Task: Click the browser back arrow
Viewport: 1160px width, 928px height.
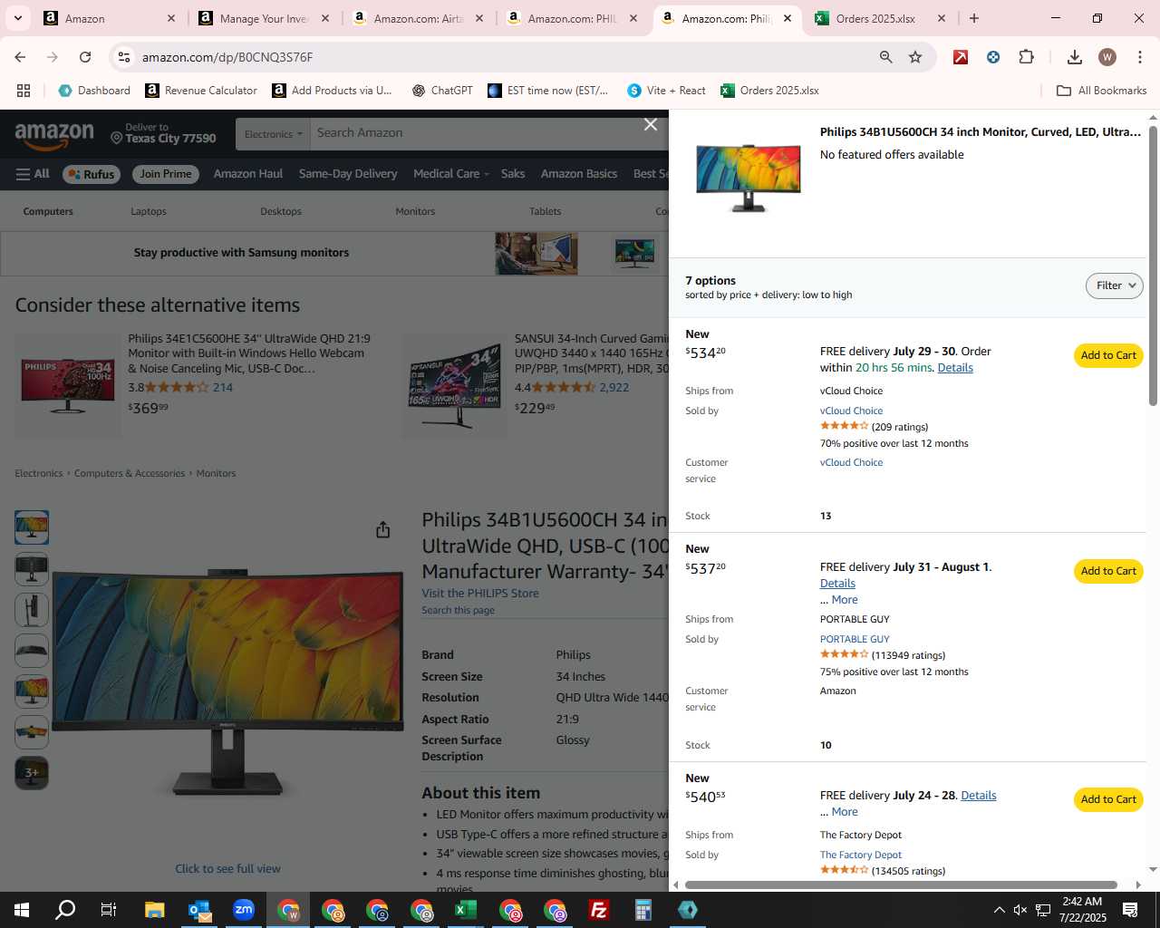Action: [20, 57]
